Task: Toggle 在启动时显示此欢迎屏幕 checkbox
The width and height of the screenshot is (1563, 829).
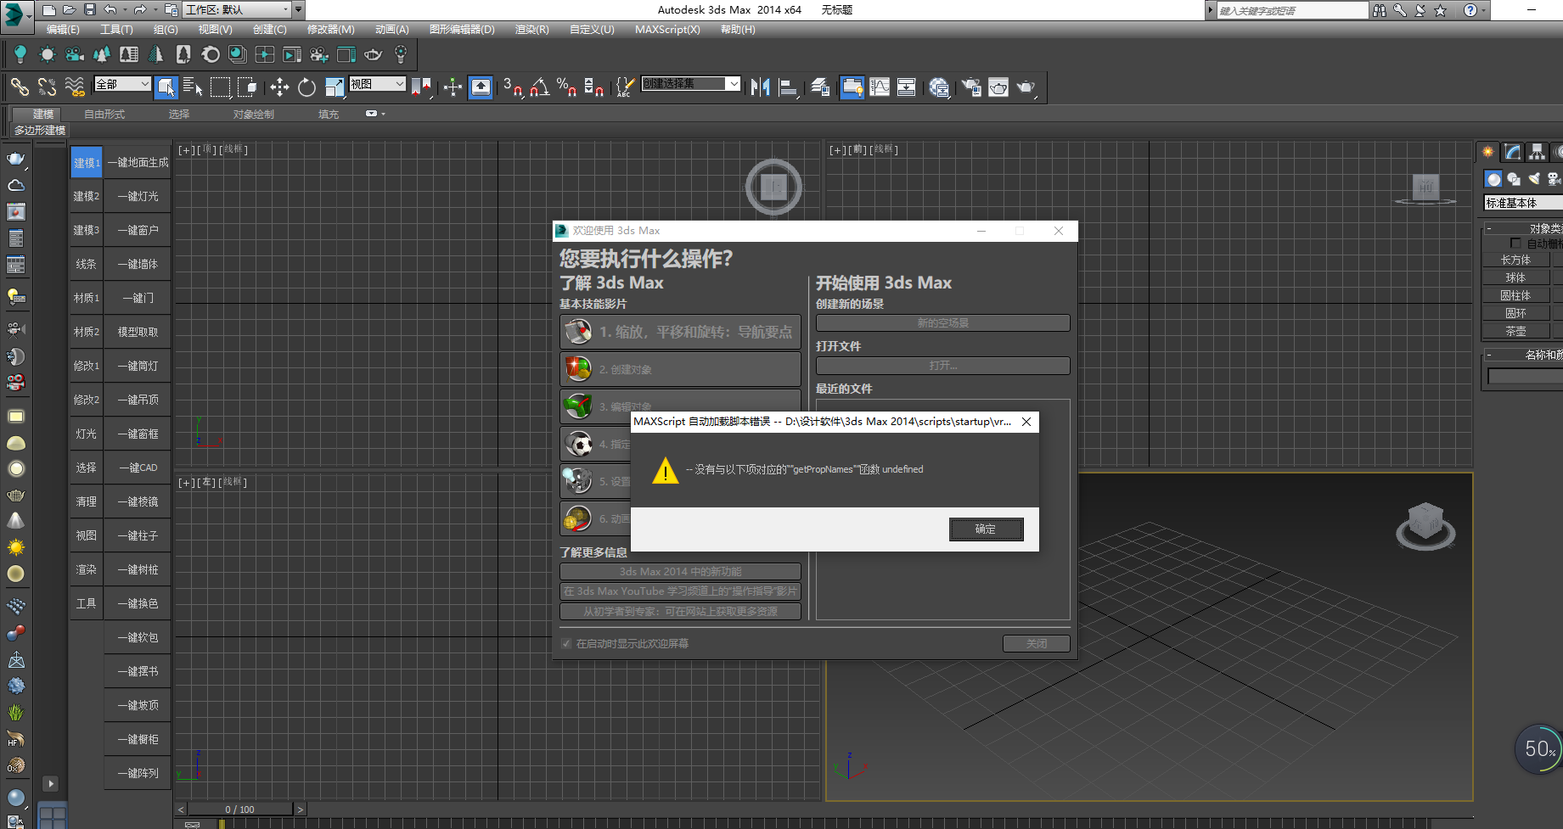Action: [566, 644]
